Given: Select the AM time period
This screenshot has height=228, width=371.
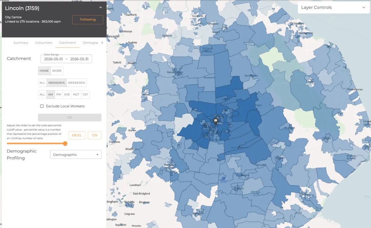Looking at the screenshot, I should coord(51,95).
